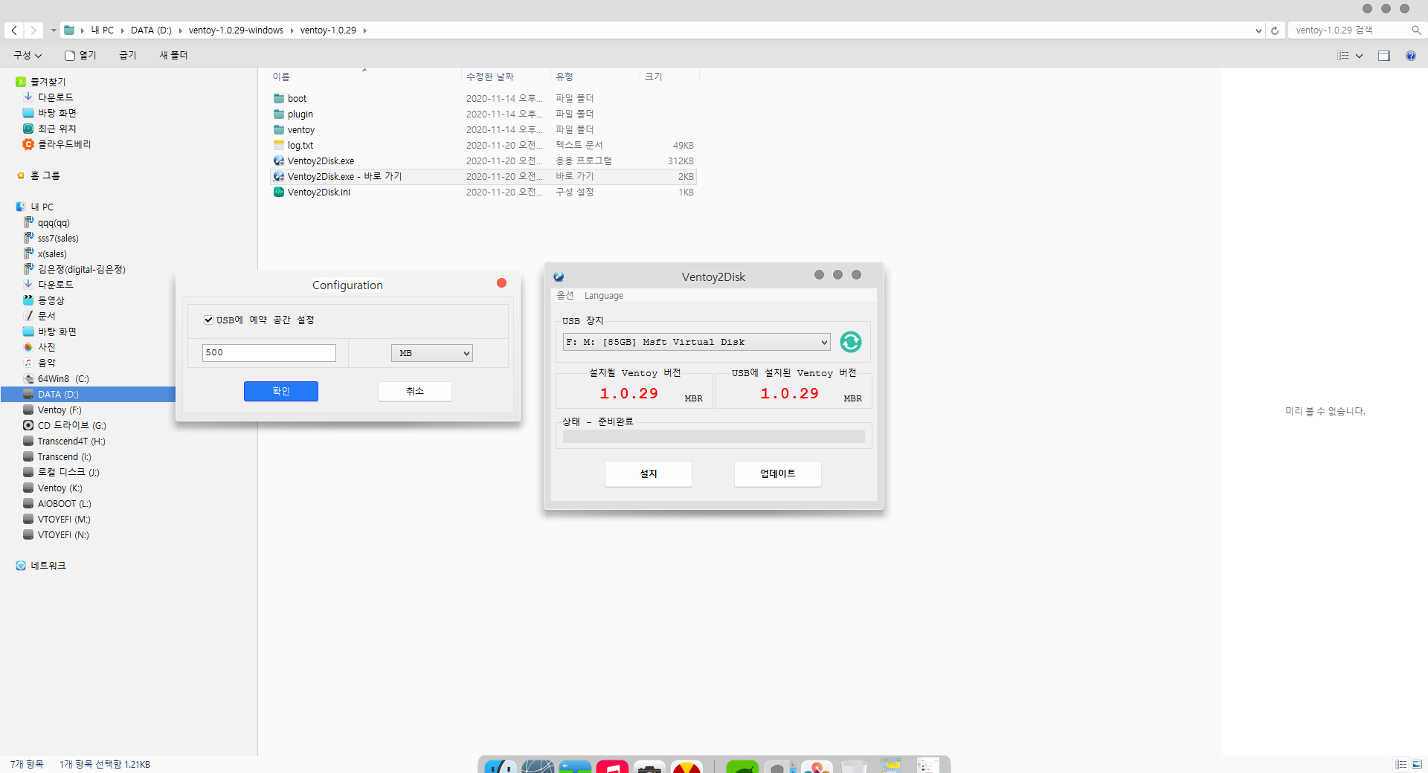Select Ventoy (F:) drive in sidebar
This screenshot has height=773, width=1428.
click(59, 410)
